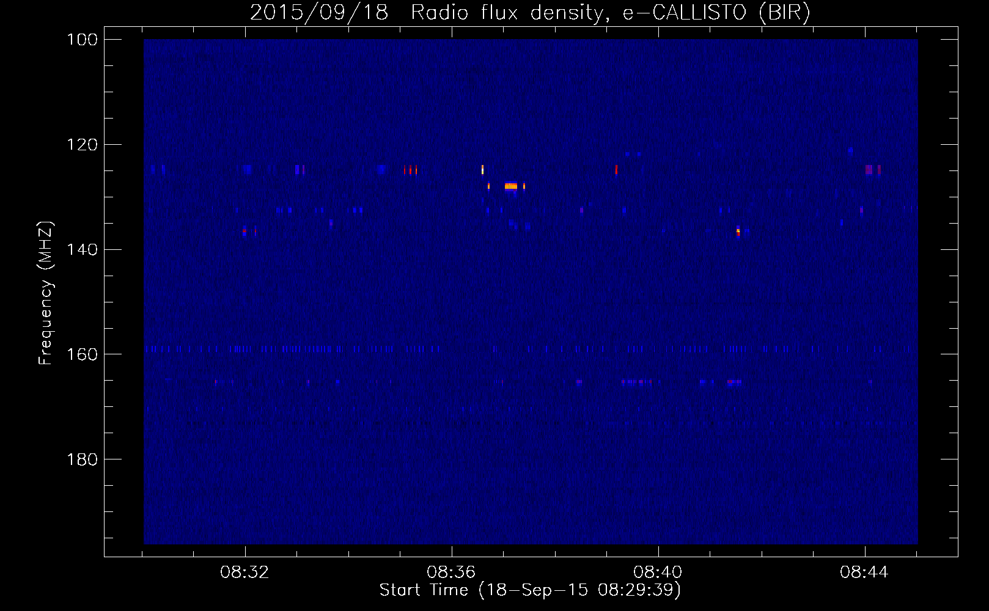Screen dimensions: 989x611
Task: Click the 'Frequency (MHZ)' axis label
Action: pos(46,293)
